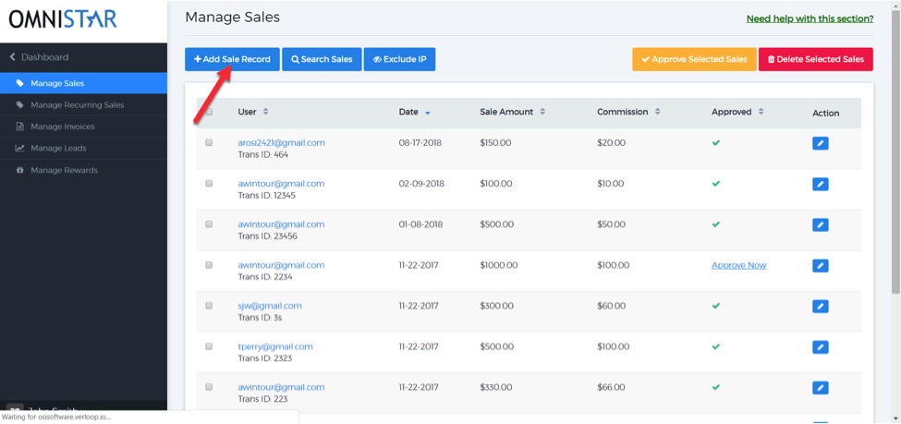Check the row for Trans ID: 2234

point(209,265)
